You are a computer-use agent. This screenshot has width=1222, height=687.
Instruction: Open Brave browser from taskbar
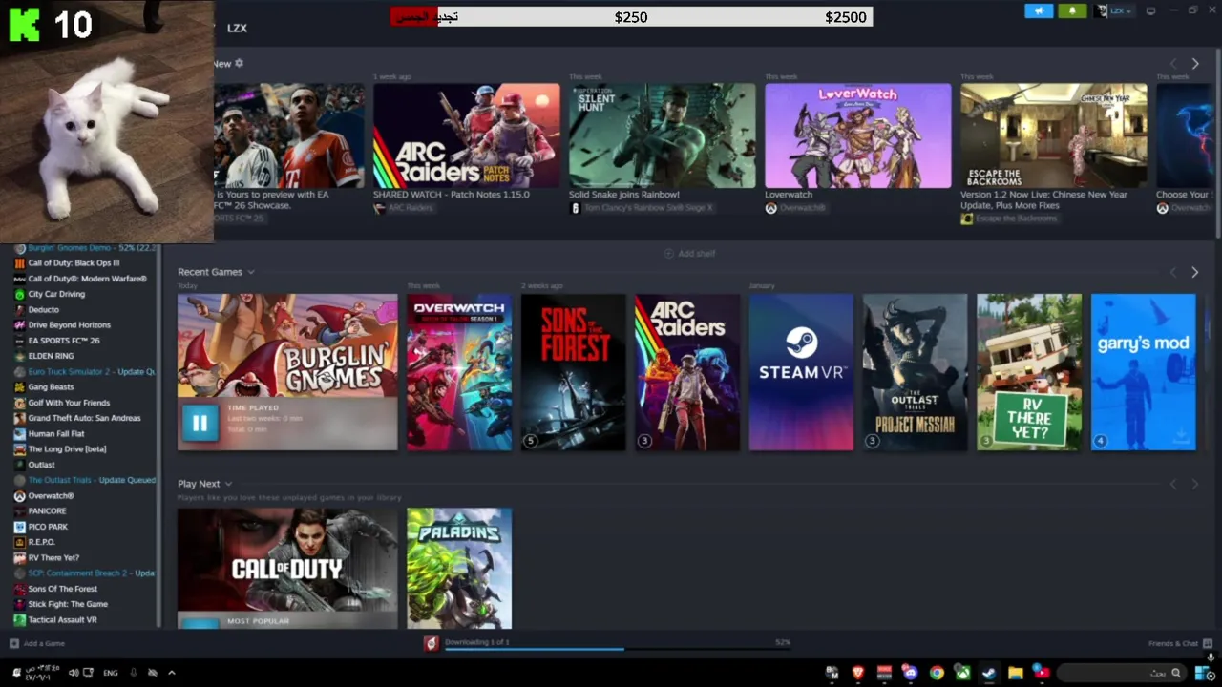coord(857,673)
